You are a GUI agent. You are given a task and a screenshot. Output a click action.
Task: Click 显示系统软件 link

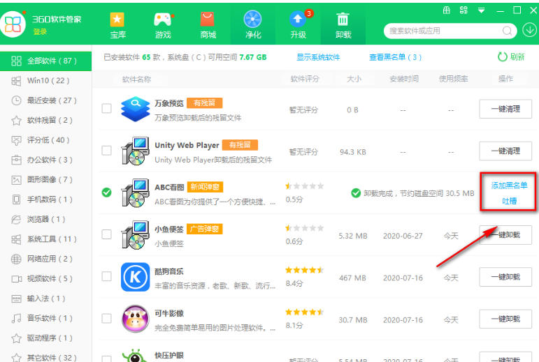(x=318, y=57)
